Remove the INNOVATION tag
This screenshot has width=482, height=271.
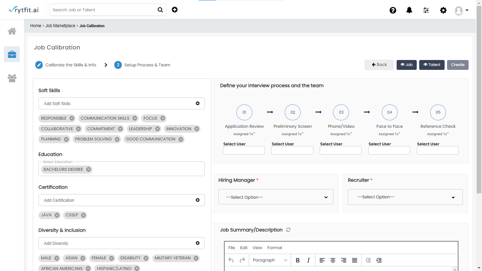click(x=197, y=129)
